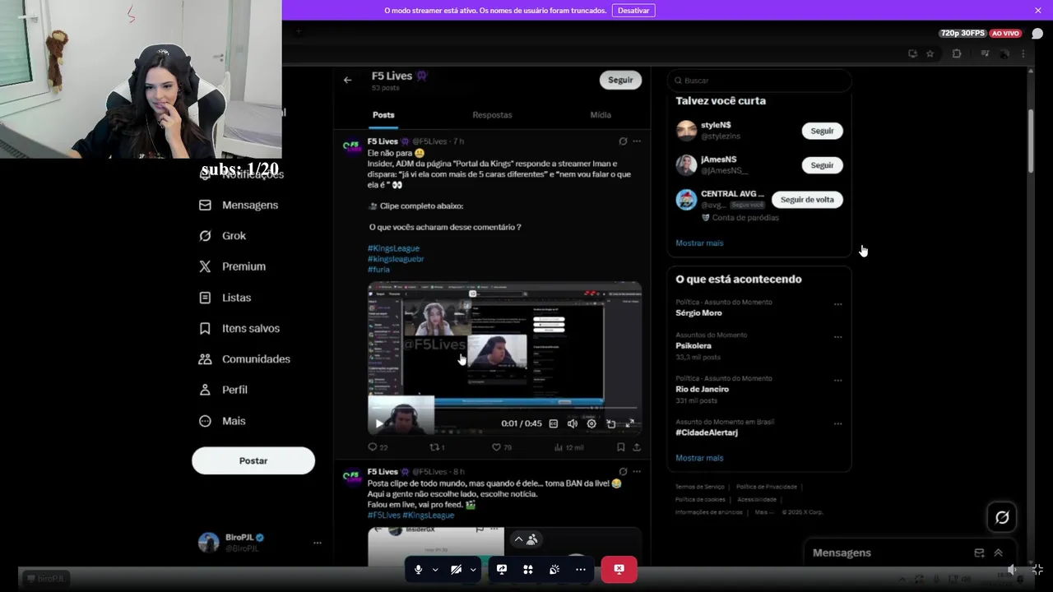Follow styleN$ with Seguir button
Viewport: 1053px width, 592px height.
[822, 131]
